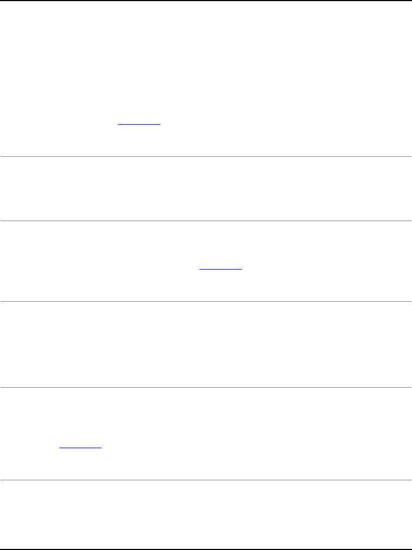Click the thick black bottom border line
Viewport: 412px width, 550px height.
tap(206, 549)
